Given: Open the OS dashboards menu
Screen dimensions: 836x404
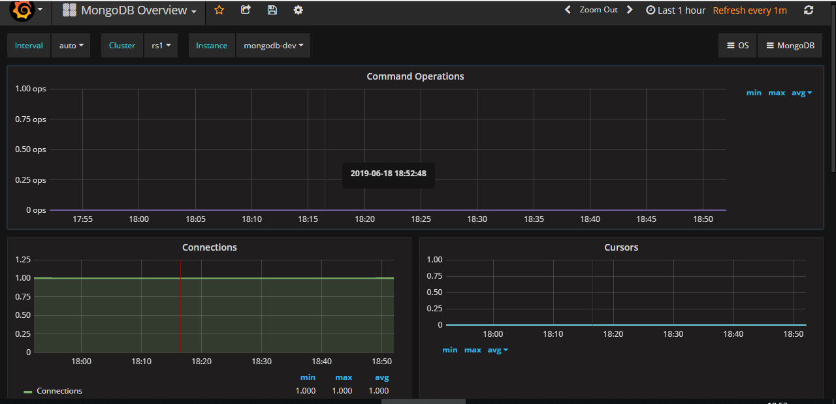Looking at the screenshot, I should point(738,46).
